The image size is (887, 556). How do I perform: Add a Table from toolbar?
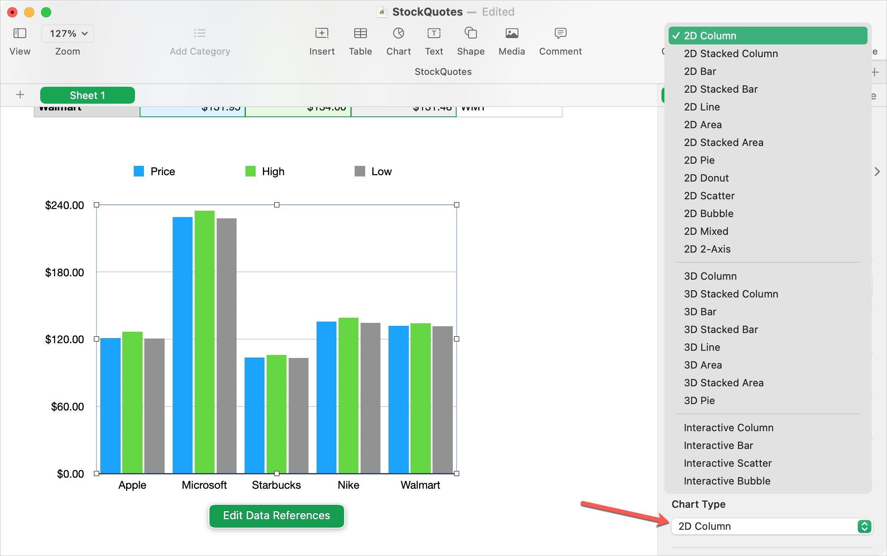tap(360, 33)
